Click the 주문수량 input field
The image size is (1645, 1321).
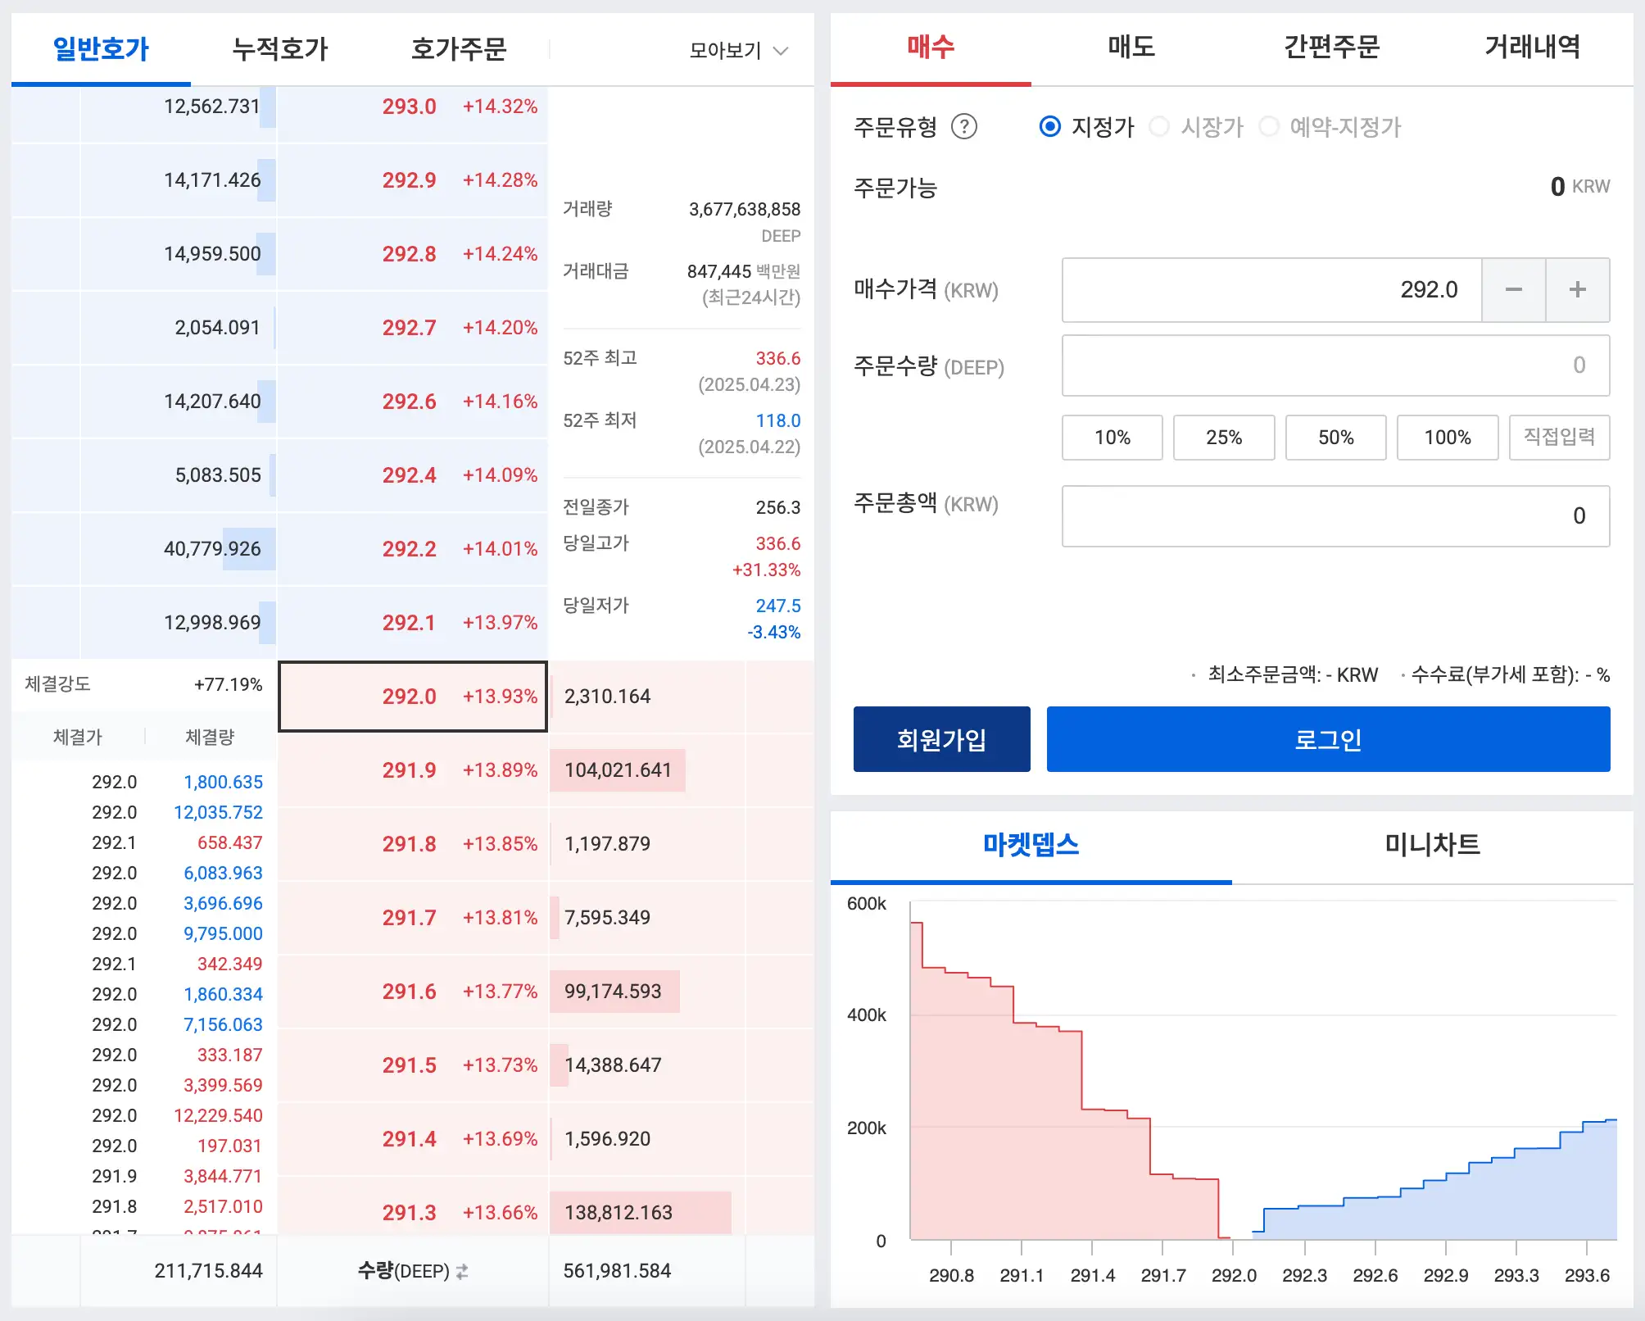pyautogui.click(x=1335, y=365)
